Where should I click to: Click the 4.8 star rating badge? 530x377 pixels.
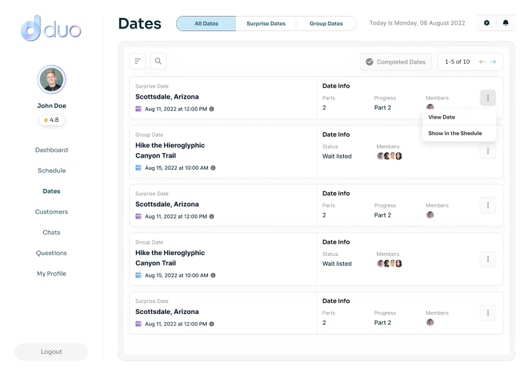pos(52,120)
